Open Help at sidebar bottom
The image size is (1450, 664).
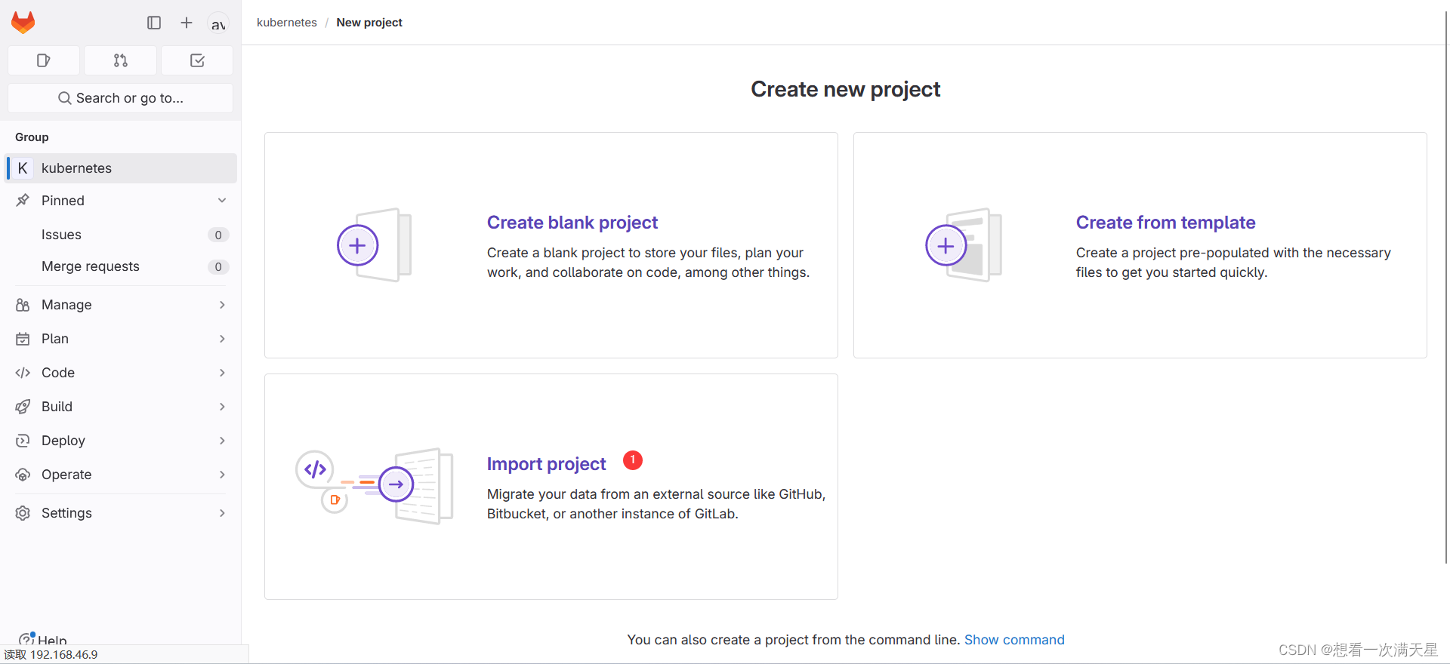(44, 639)
